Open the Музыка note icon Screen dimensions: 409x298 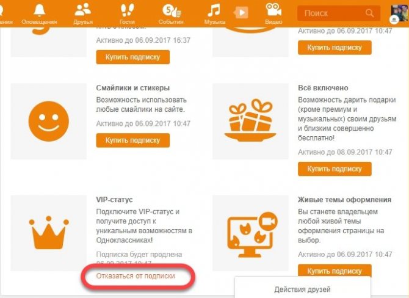coord(214,11)
